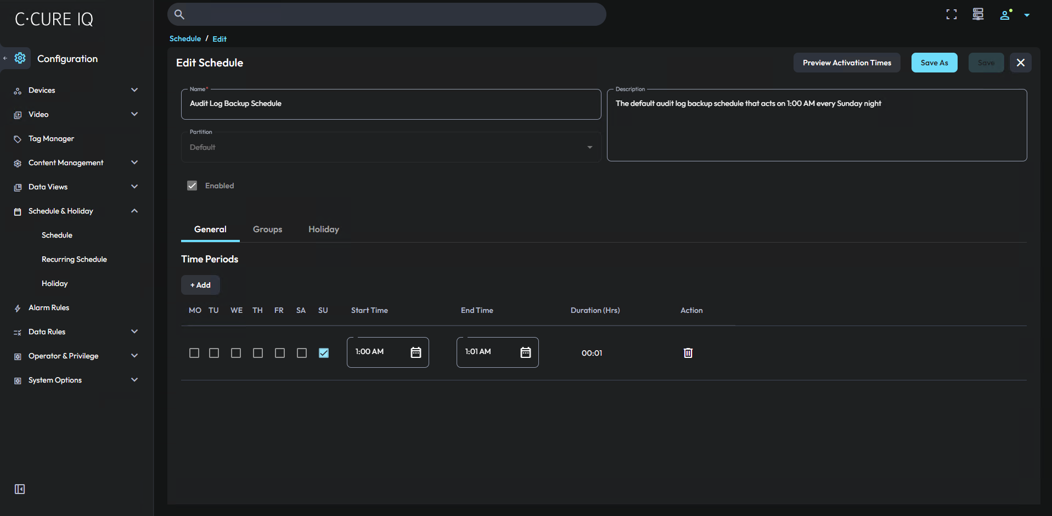Expand the System Options section
The width and height of the screenshot is (1052, 516).
[x=134, y=379]
